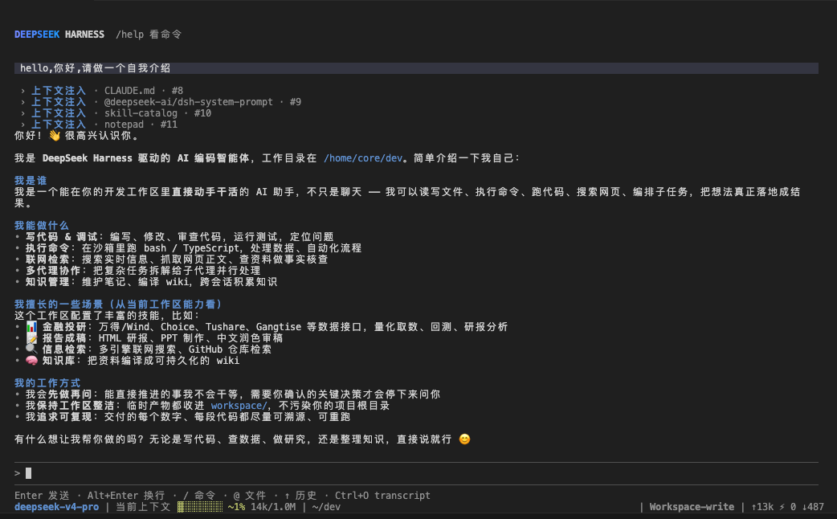
Task: Click the bar chart emoji for 金融投研
Action: pyautogui.click(x=31, y=327)
